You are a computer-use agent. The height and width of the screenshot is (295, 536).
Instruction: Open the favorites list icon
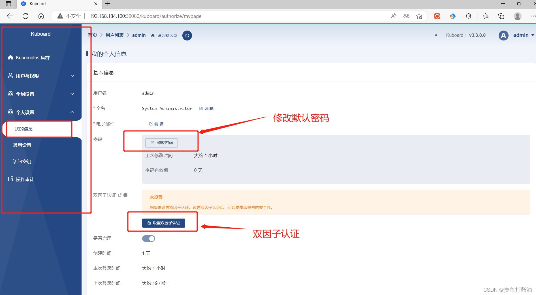pos(486,16)
